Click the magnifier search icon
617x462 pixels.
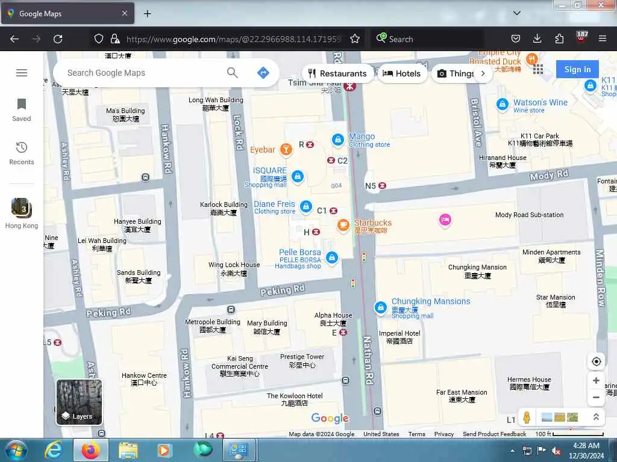click(232, 73)
